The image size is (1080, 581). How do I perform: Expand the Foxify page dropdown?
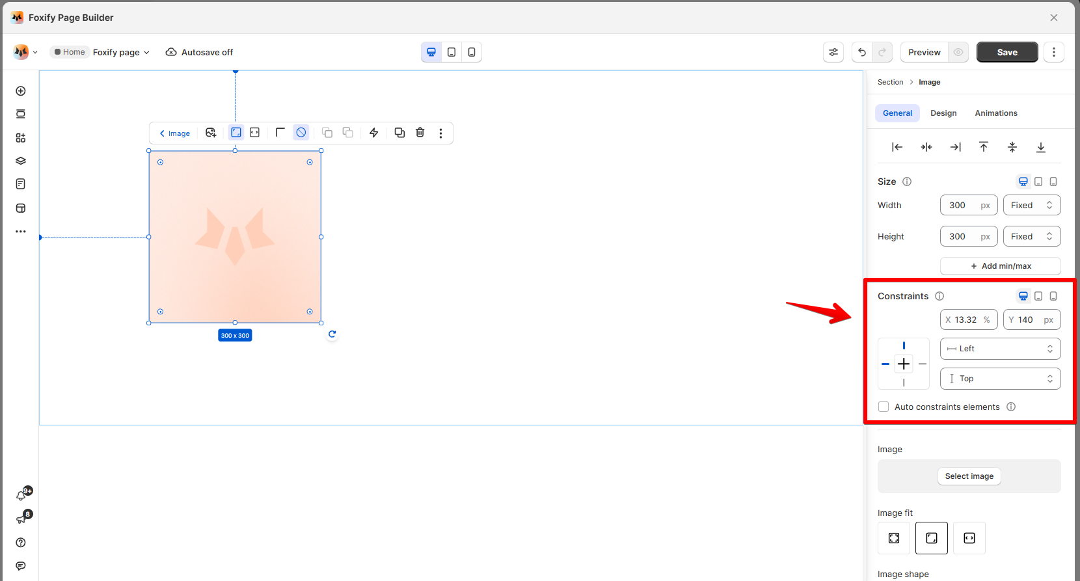pos(121,52)
